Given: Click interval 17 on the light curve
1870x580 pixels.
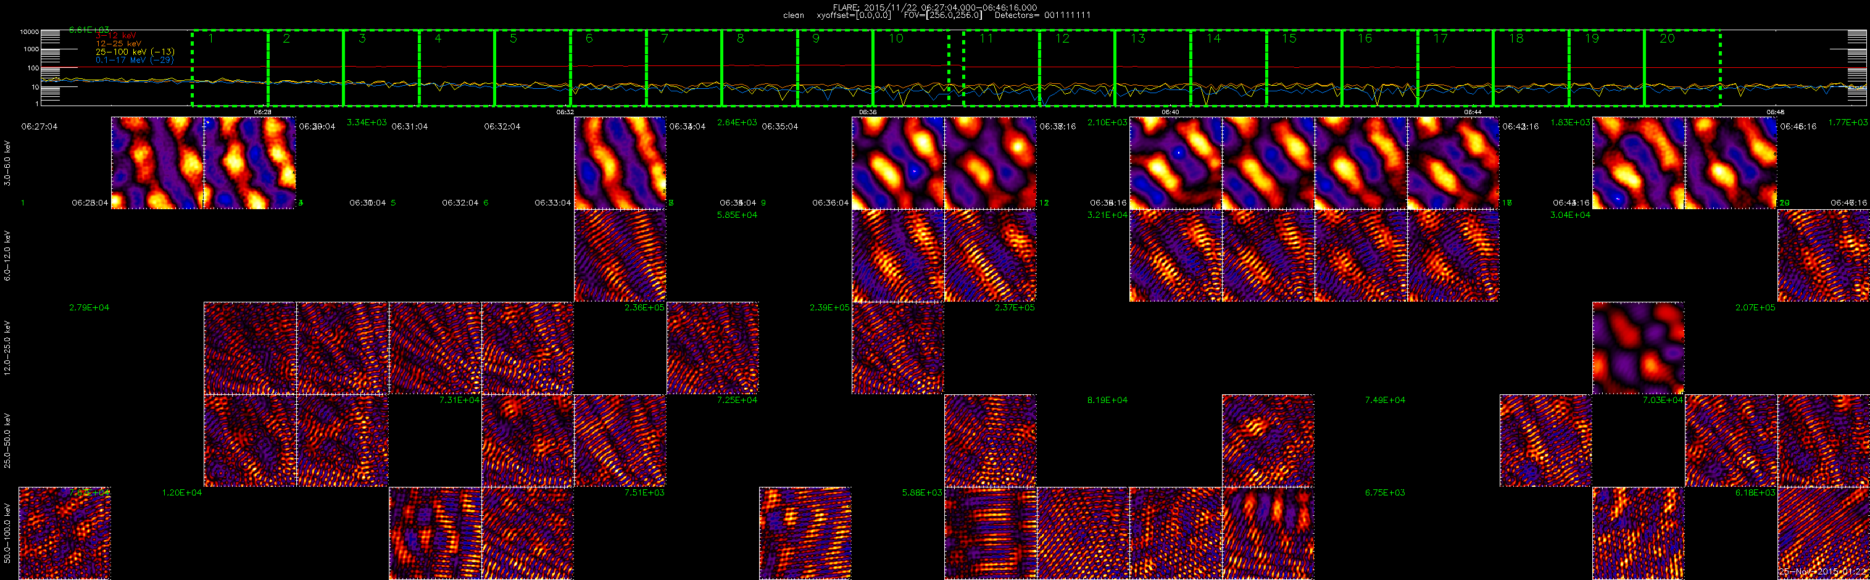Looking at the screenshot, I should (x=1455, y=68).
